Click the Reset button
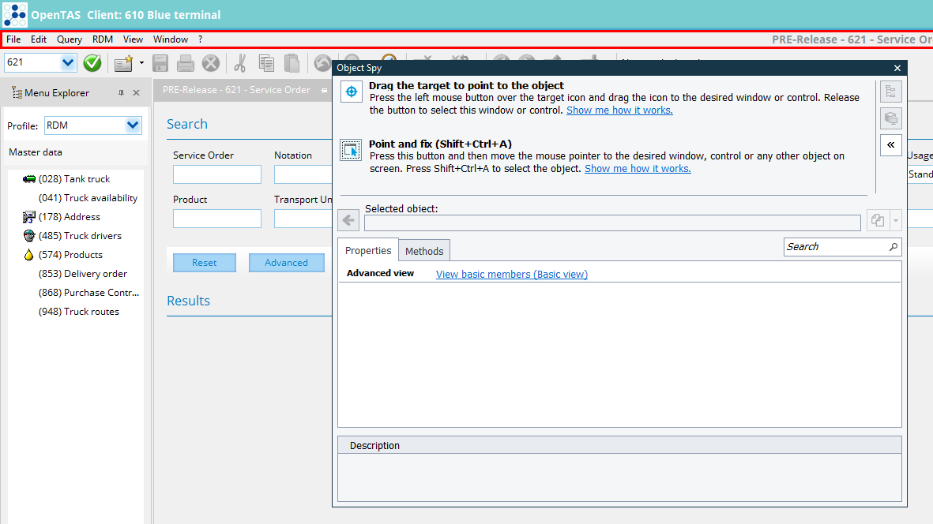 pyautogui.click(x=204, y=263)
